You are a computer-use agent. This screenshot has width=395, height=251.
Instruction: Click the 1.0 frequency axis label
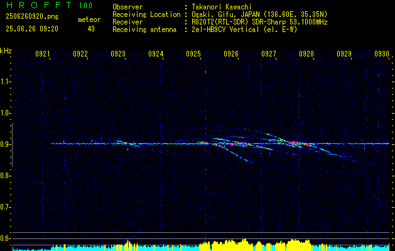(x=4, y=113)
